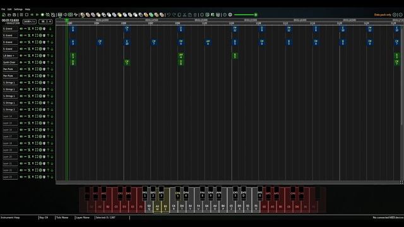
Task: Delete the S. Strings 2 layer with trash icon
Action: pyautogui.click(x=44, y=110)
